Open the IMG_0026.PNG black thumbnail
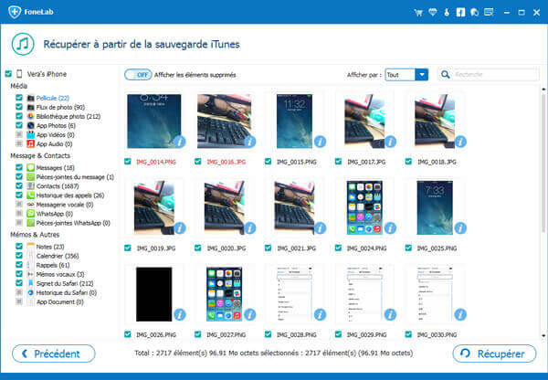548x380 pixels. (x=153, y=294)
